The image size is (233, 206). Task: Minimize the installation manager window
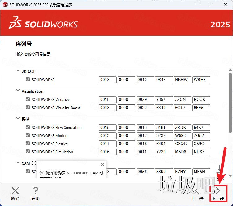pos(197,5)
